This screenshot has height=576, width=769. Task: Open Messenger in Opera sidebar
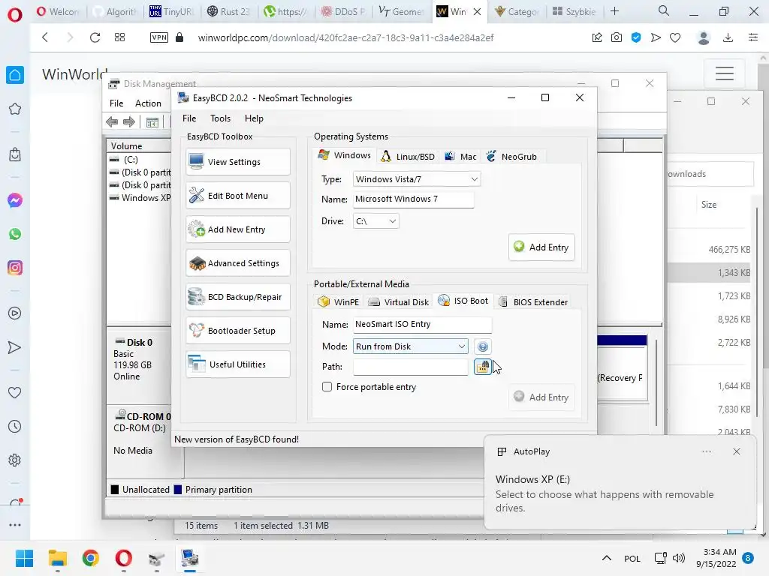pos(15,200)
